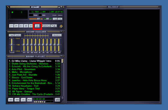Click the mini Next button in playlist footer

point(43,102)
